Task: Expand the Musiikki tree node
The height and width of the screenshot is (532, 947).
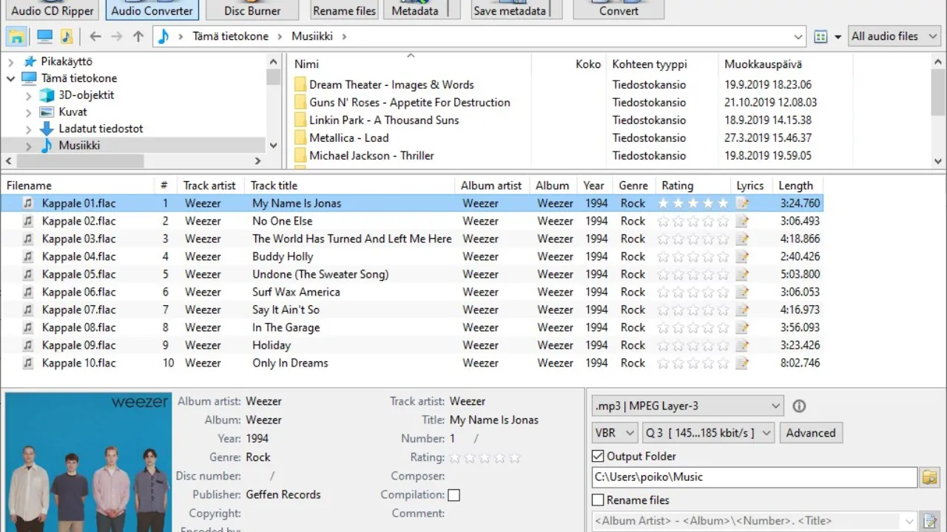Action: click(28, 146)
